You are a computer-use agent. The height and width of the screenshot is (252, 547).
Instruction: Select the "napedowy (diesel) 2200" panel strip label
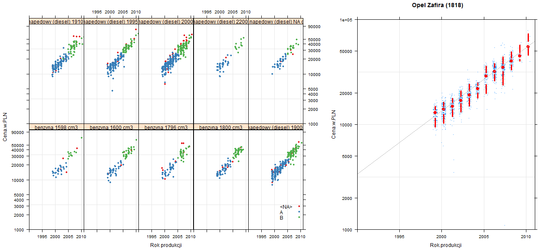point(221,22)
